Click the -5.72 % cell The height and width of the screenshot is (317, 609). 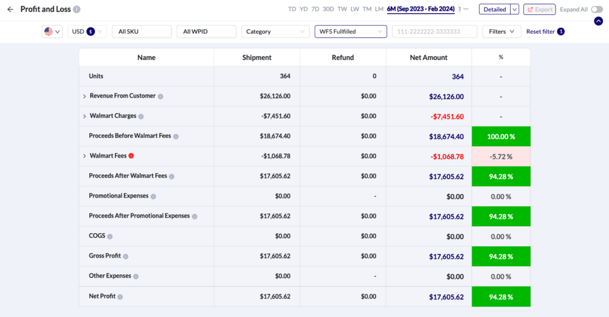click(501, 156)
